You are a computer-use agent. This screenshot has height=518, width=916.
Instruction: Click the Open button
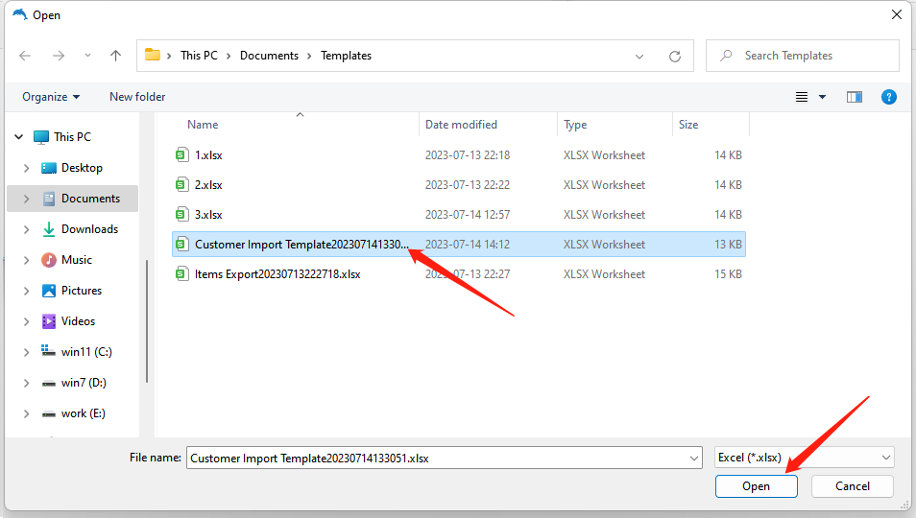tap(756, 486)
